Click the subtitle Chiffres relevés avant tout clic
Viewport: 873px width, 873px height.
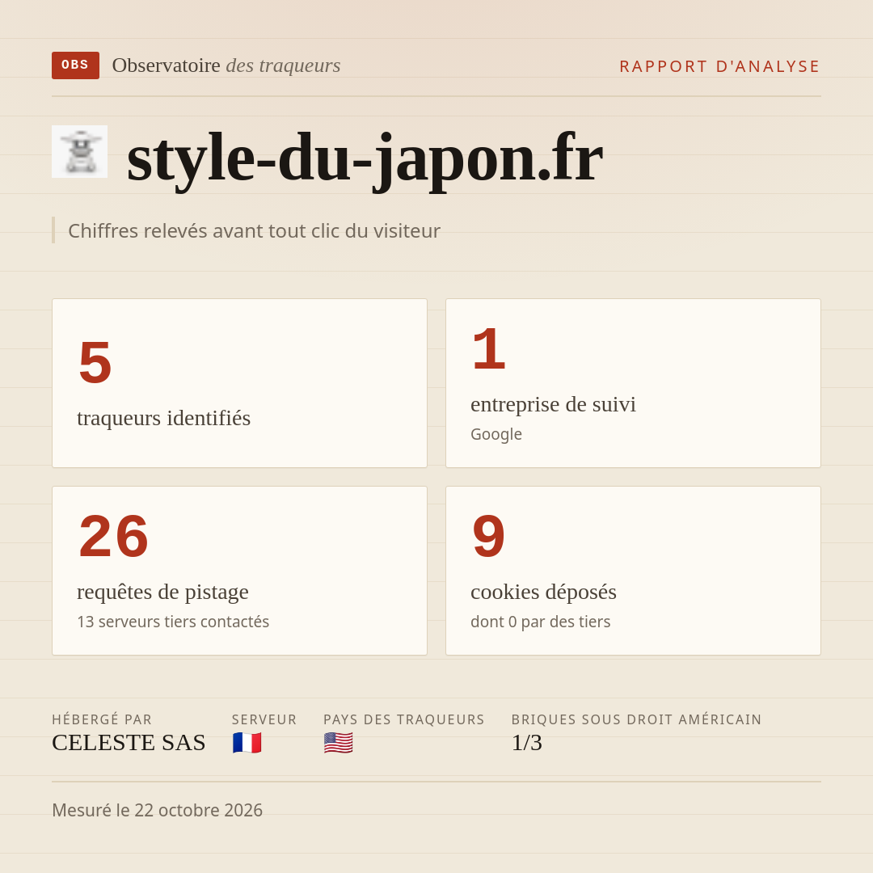[x=254, y=230]
